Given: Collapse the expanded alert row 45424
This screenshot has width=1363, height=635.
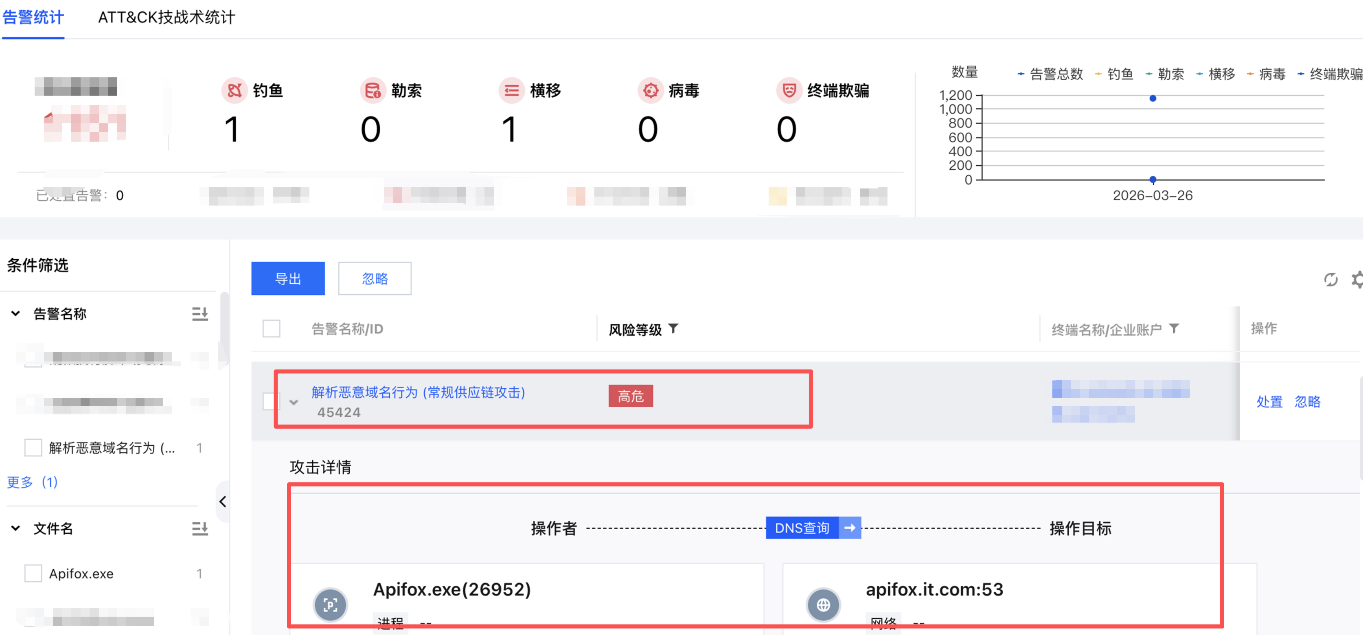Looking at the screenshot, I should pos(294,402).
